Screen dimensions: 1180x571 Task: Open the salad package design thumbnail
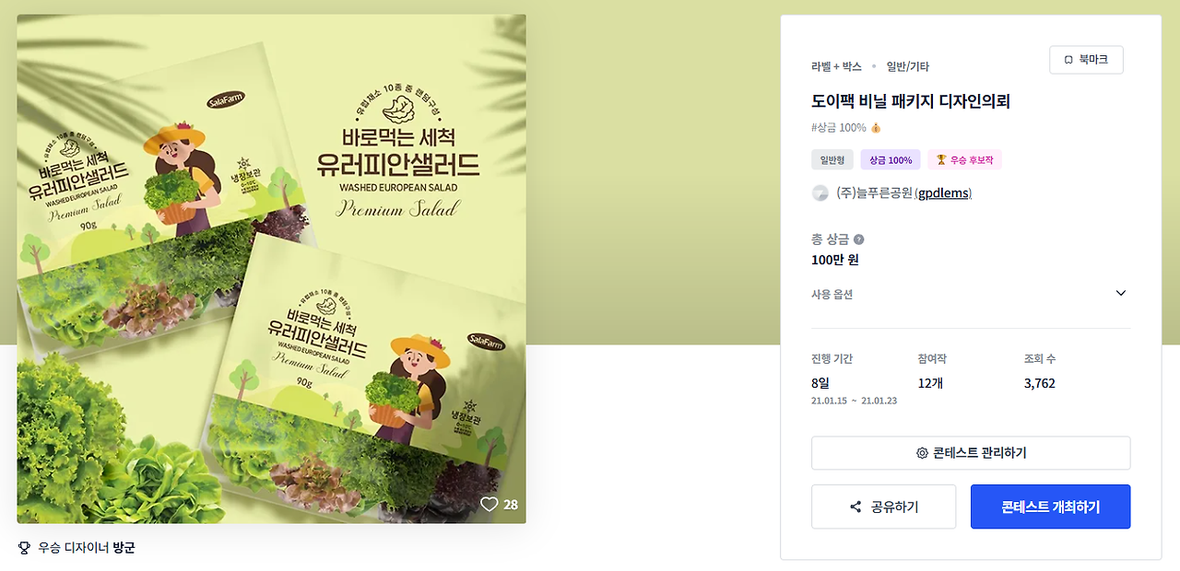click(271, 269)
